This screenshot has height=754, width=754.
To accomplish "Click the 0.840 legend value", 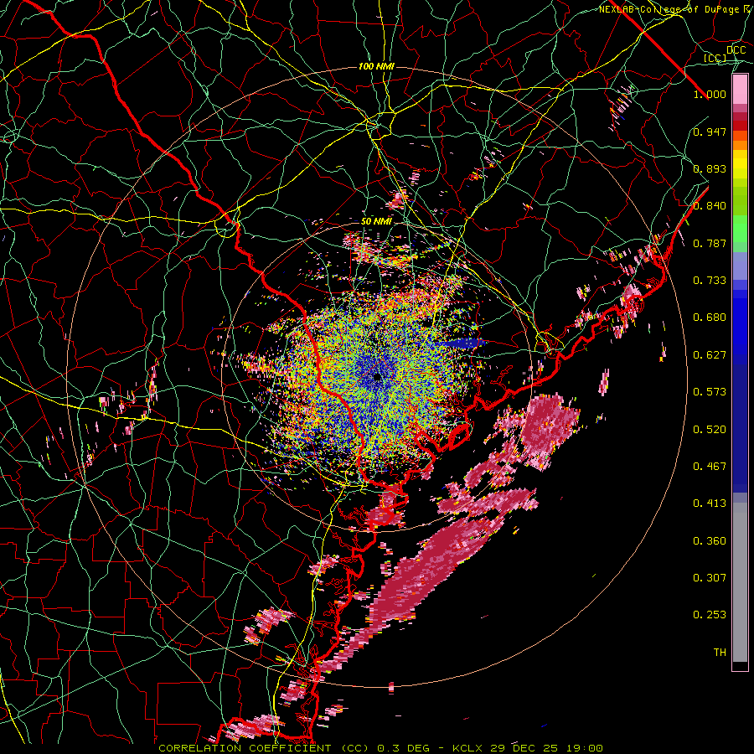I will tap(710, 206).
